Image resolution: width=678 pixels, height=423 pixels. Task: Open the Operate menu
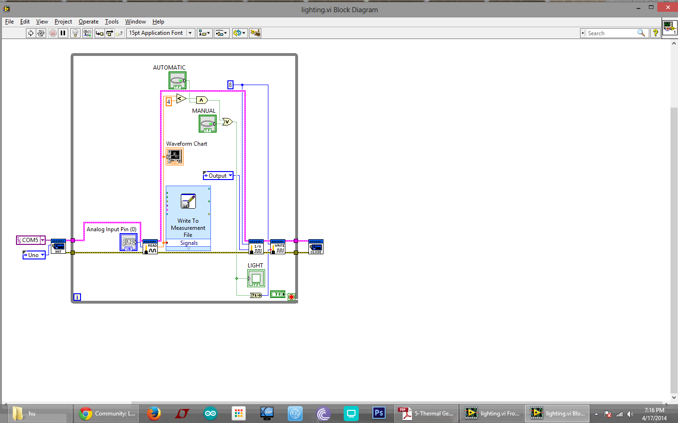pos(89,22)
